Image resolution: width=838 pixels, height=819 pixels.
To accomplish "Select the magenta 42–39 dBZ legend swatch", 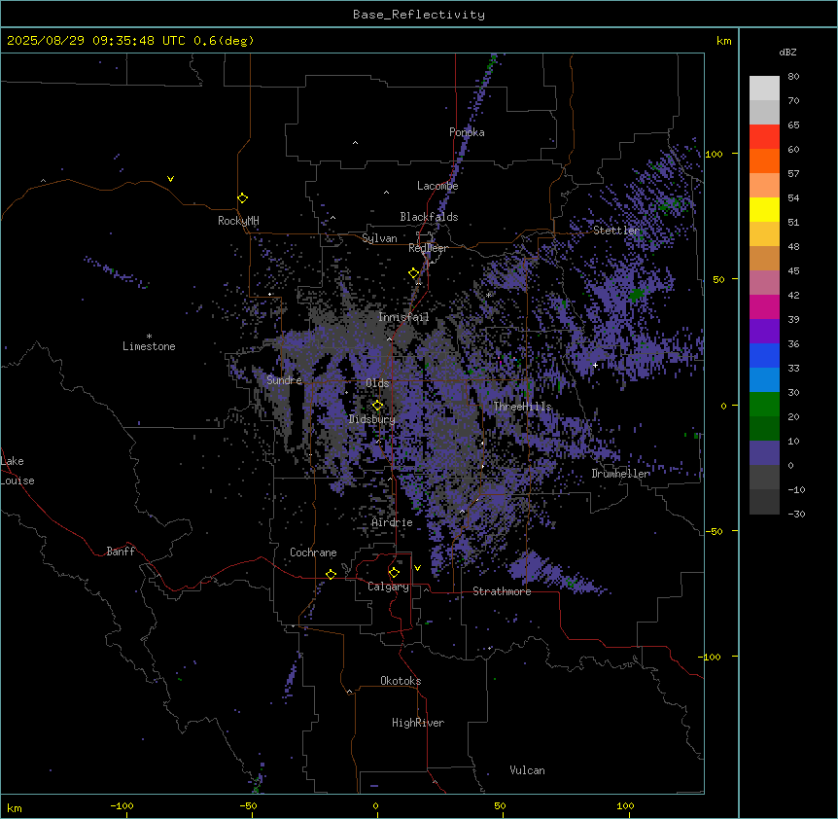I will click(x=764, y=307).
